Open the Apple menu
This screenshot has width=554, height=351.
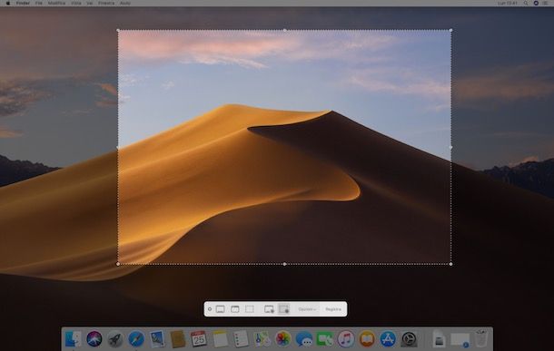pyautogui.click(x=8, y=3)
